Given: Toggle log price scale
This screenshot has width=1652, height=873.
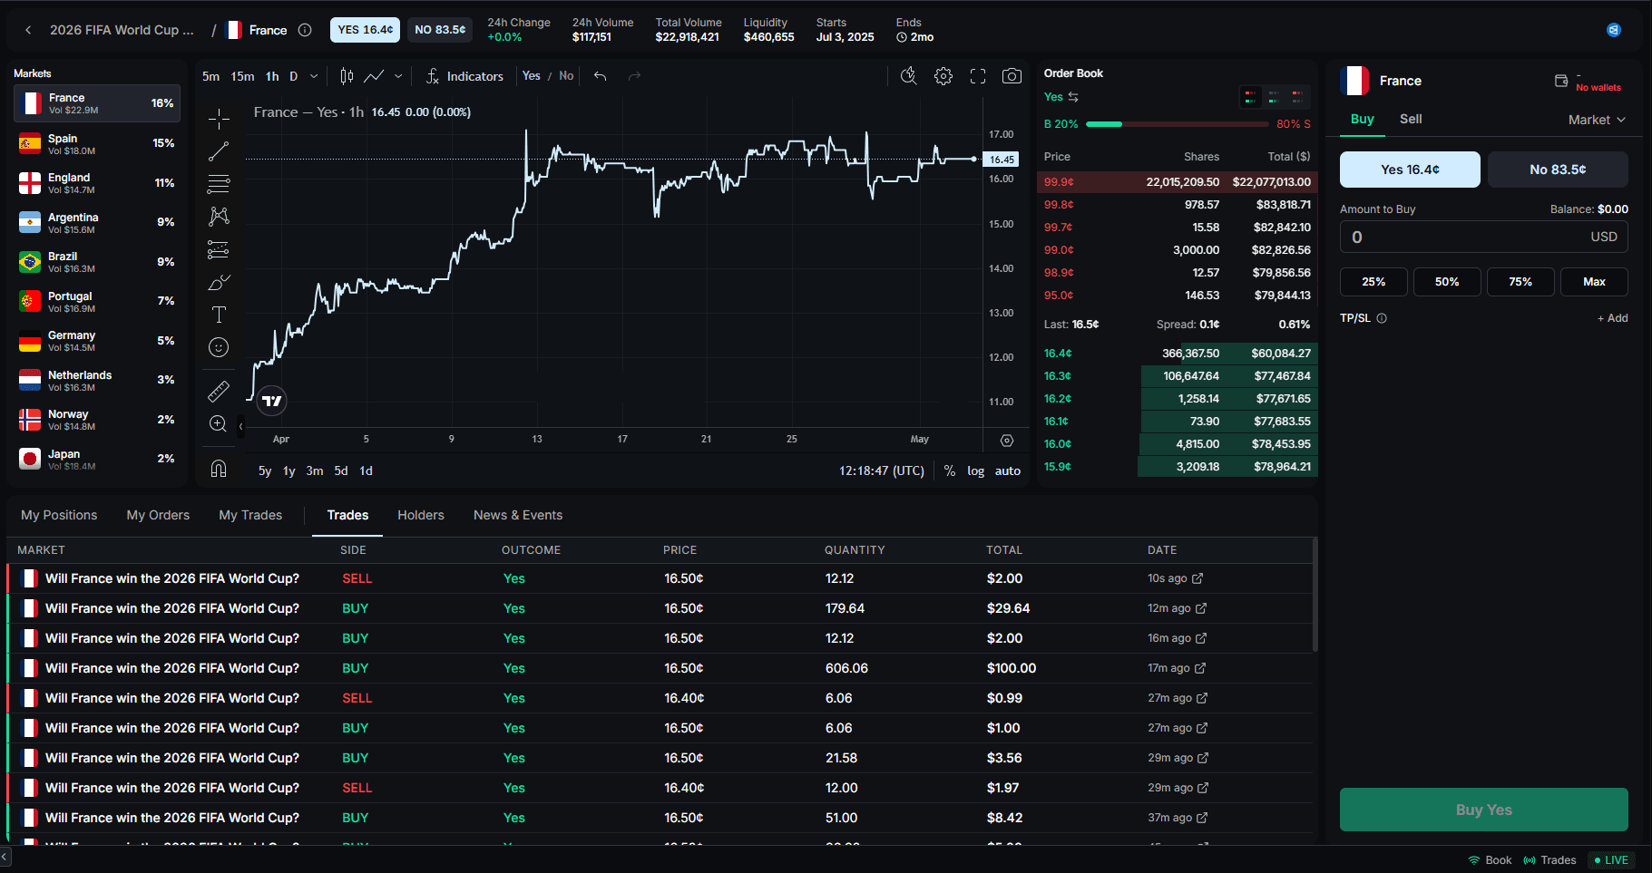Looking at the screenshot, I should tap(975, 470).
